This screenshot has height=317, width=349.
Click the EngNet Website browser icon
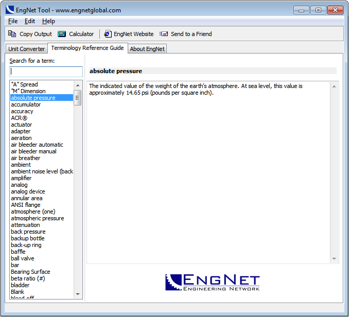click(x=108, y=34)
